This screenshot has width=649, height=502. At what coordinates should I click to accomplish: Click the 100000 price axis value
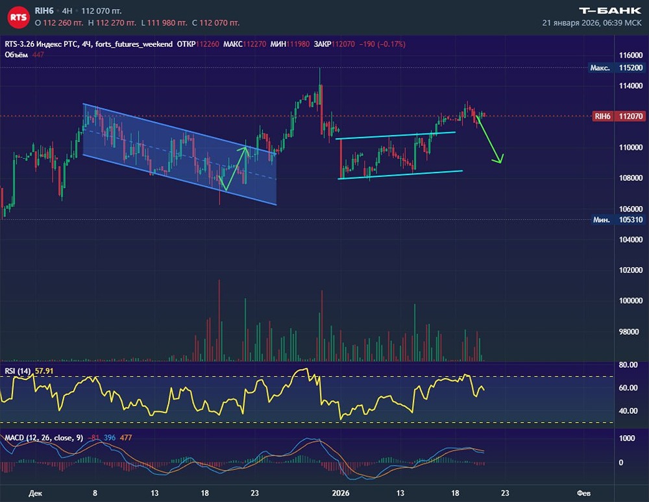pyautogui.click(x=631, y=301)
